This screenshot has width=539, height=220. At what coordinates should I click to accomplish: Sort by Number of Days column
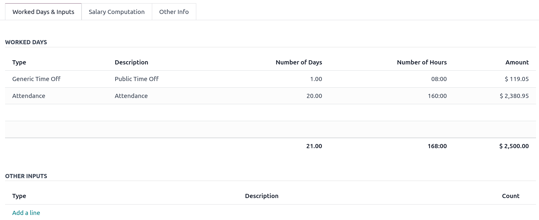click(299, 62)
